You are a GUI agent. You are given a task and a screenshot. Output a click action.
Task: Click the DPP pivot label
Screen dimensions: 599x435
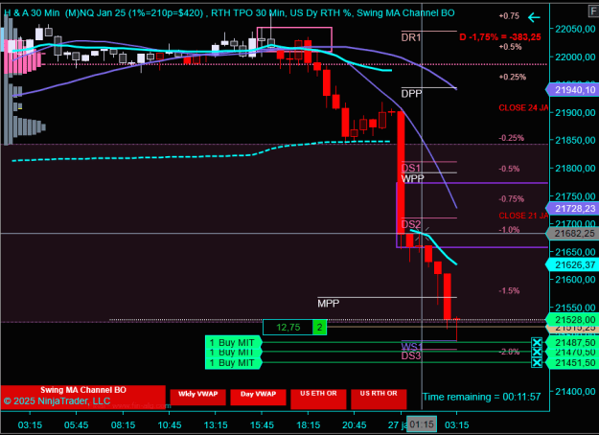(x=411, y=94)
